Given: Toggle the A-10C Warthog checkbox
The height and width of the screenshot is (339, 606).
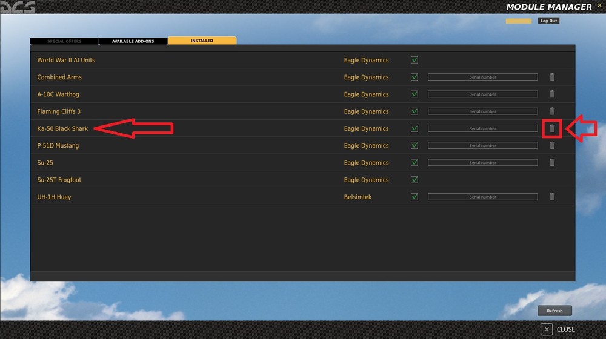Looking at the screenshot, I should [415, 94].
